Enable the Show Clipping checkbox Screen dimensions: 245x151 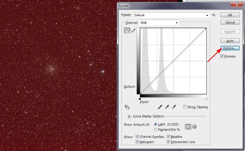185,107
